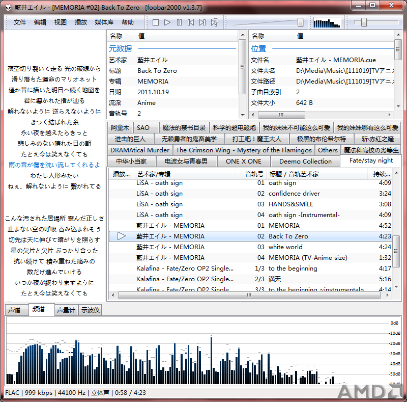This screenshot has height=402, width=407.
Task: Select the Fate/stay night tab
Action: point(371,160)
